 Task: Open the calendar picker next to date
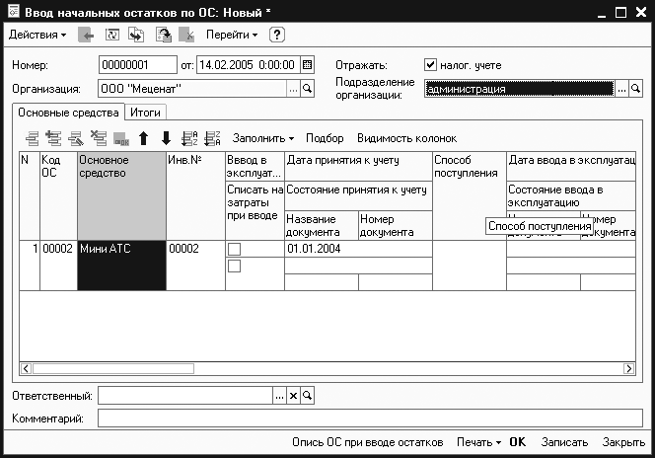(x=307, y=65)
